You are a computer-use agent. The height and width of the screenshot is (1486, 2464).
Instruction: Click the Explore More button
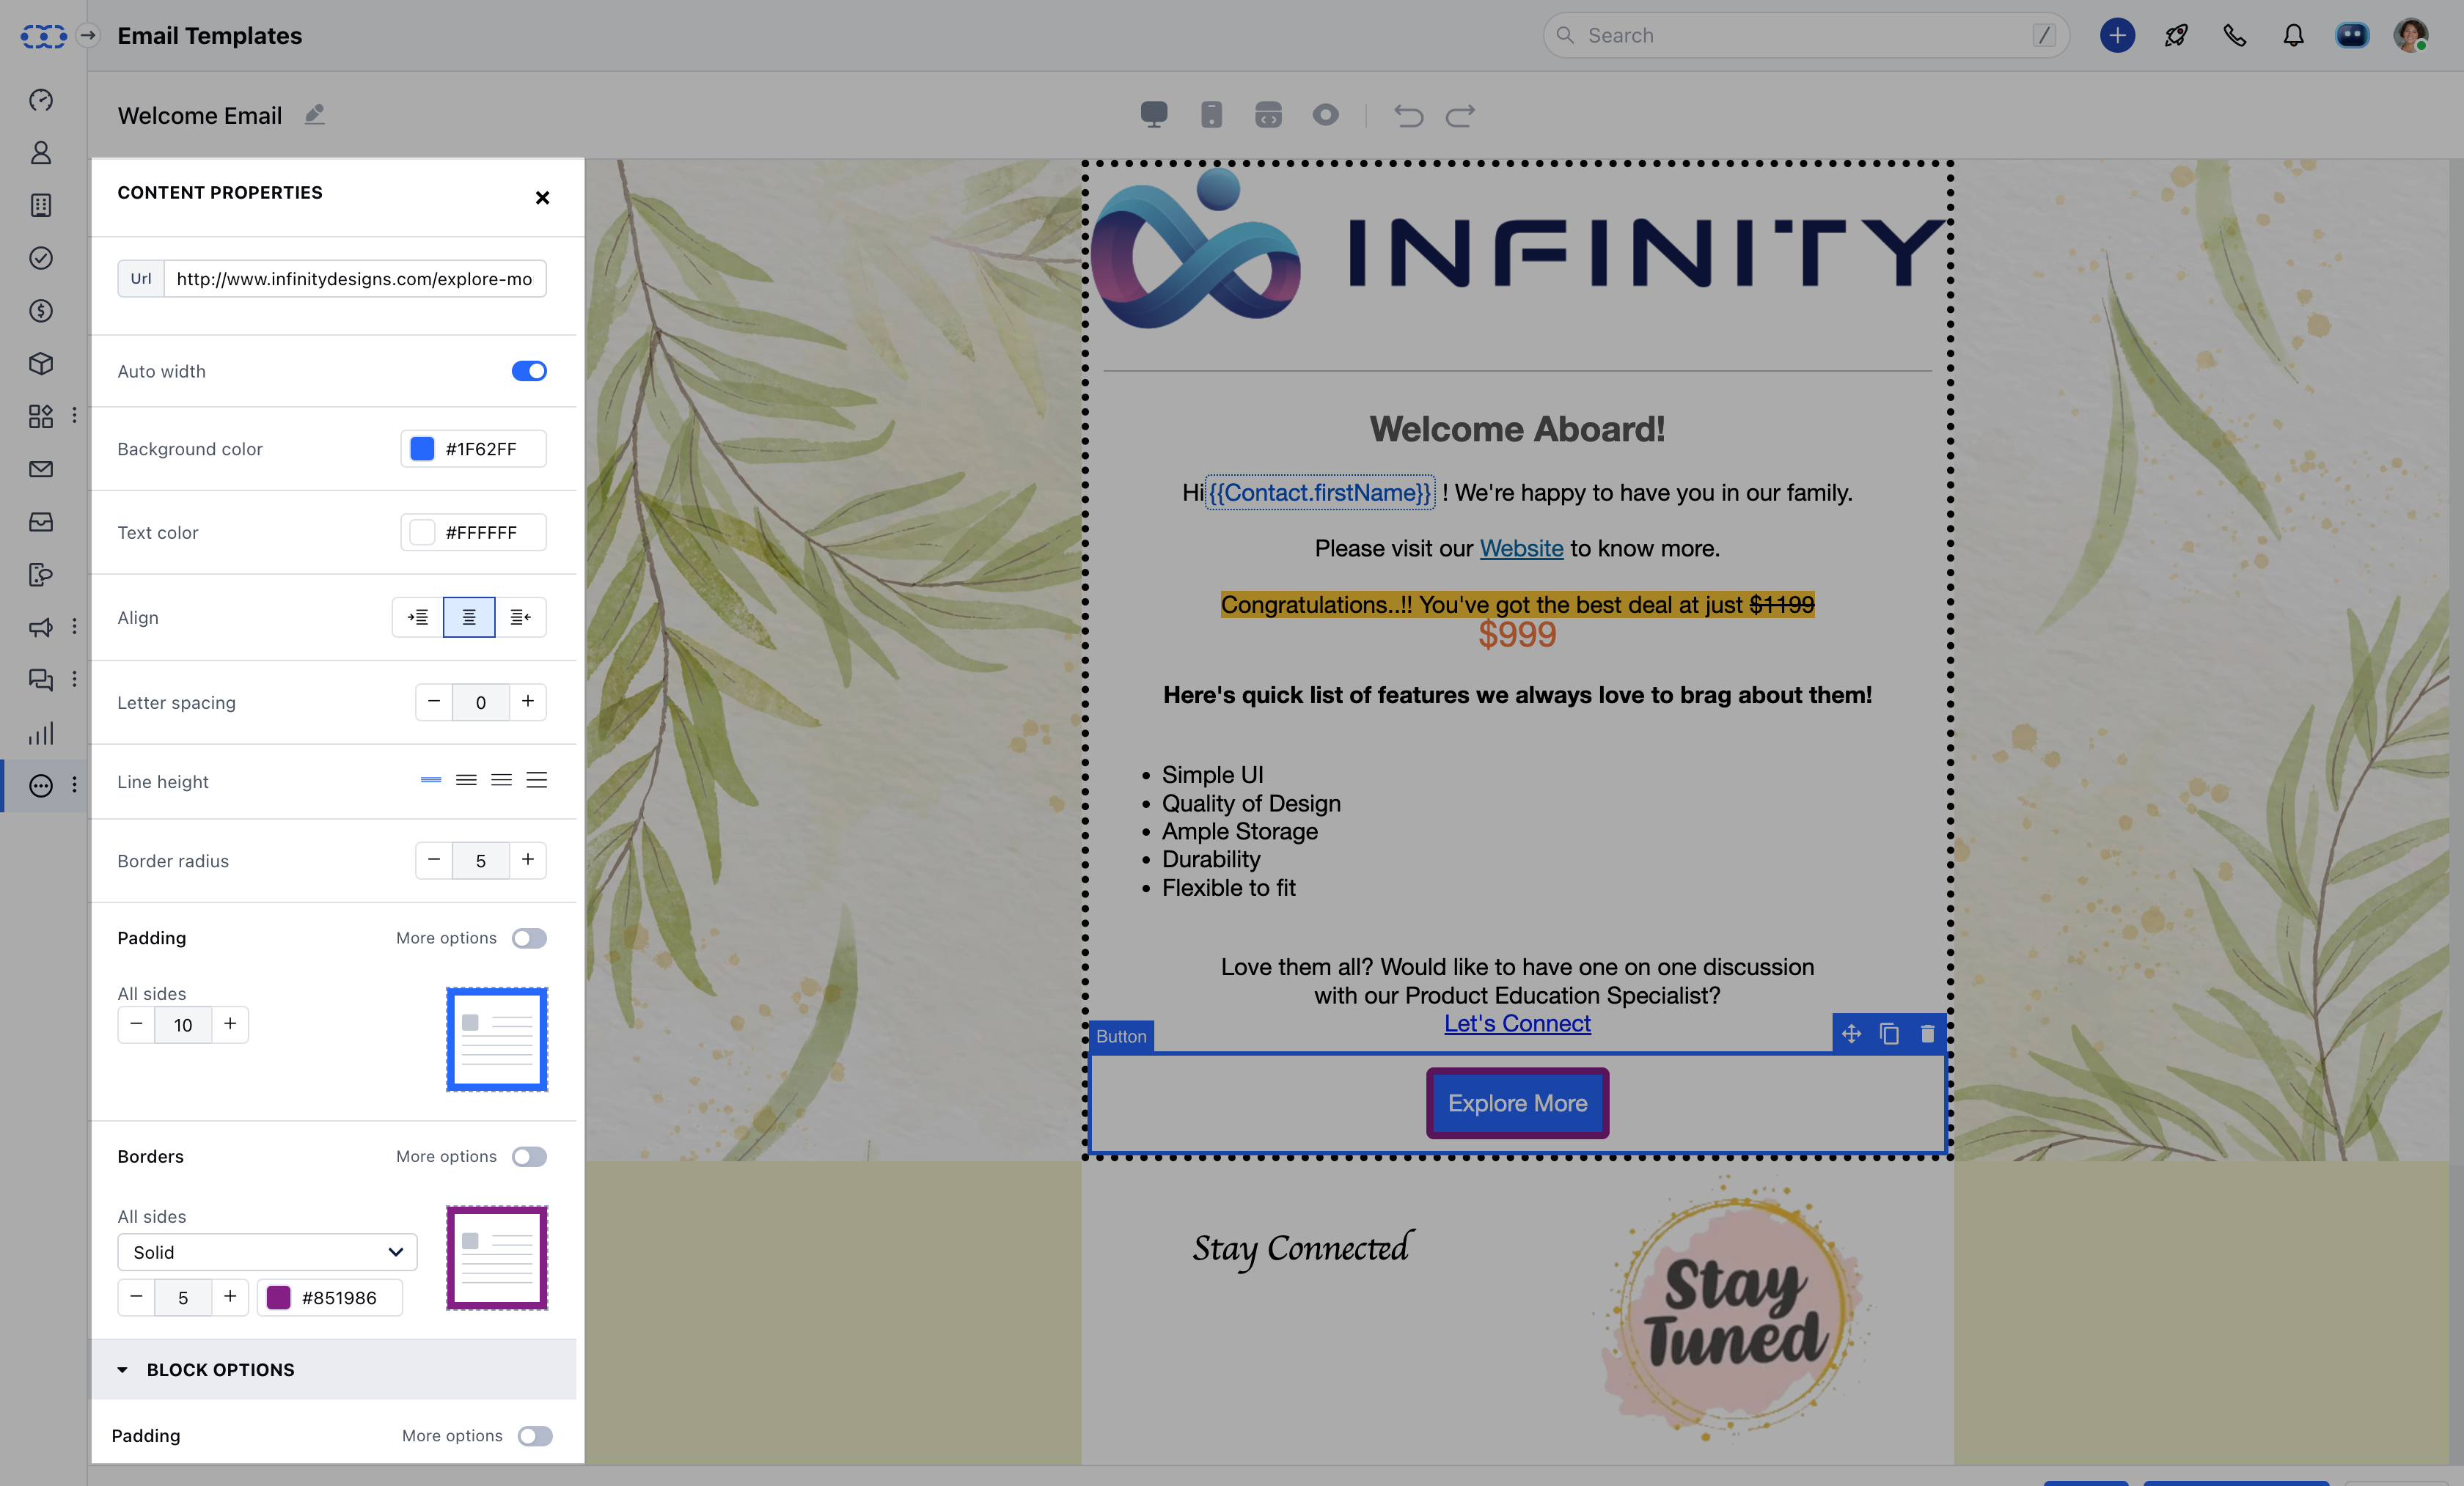1517,1103
